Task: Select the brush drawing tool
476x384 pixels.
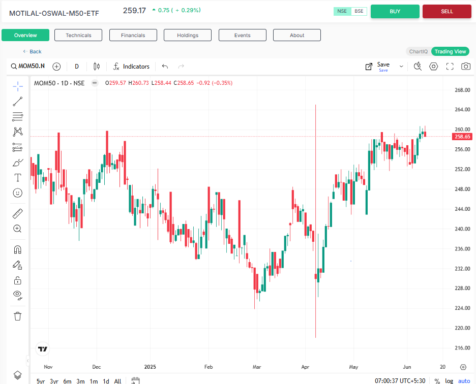Action: (x=18, y=163)
